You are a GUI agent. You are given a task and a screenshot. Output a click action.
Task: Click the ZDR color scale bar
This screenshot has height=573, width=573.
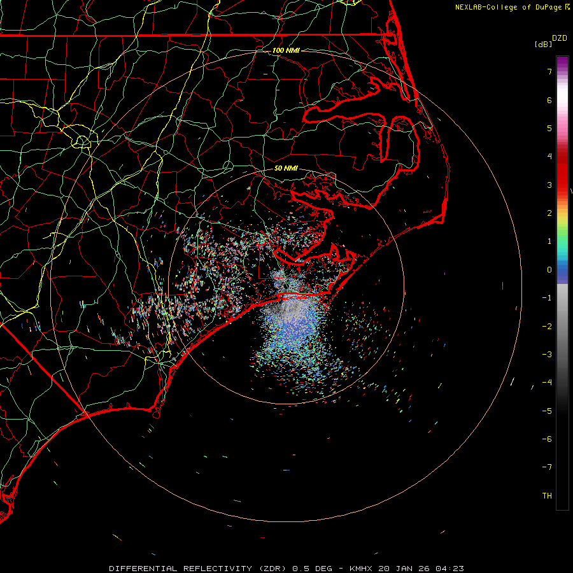[x=562, y=283]
